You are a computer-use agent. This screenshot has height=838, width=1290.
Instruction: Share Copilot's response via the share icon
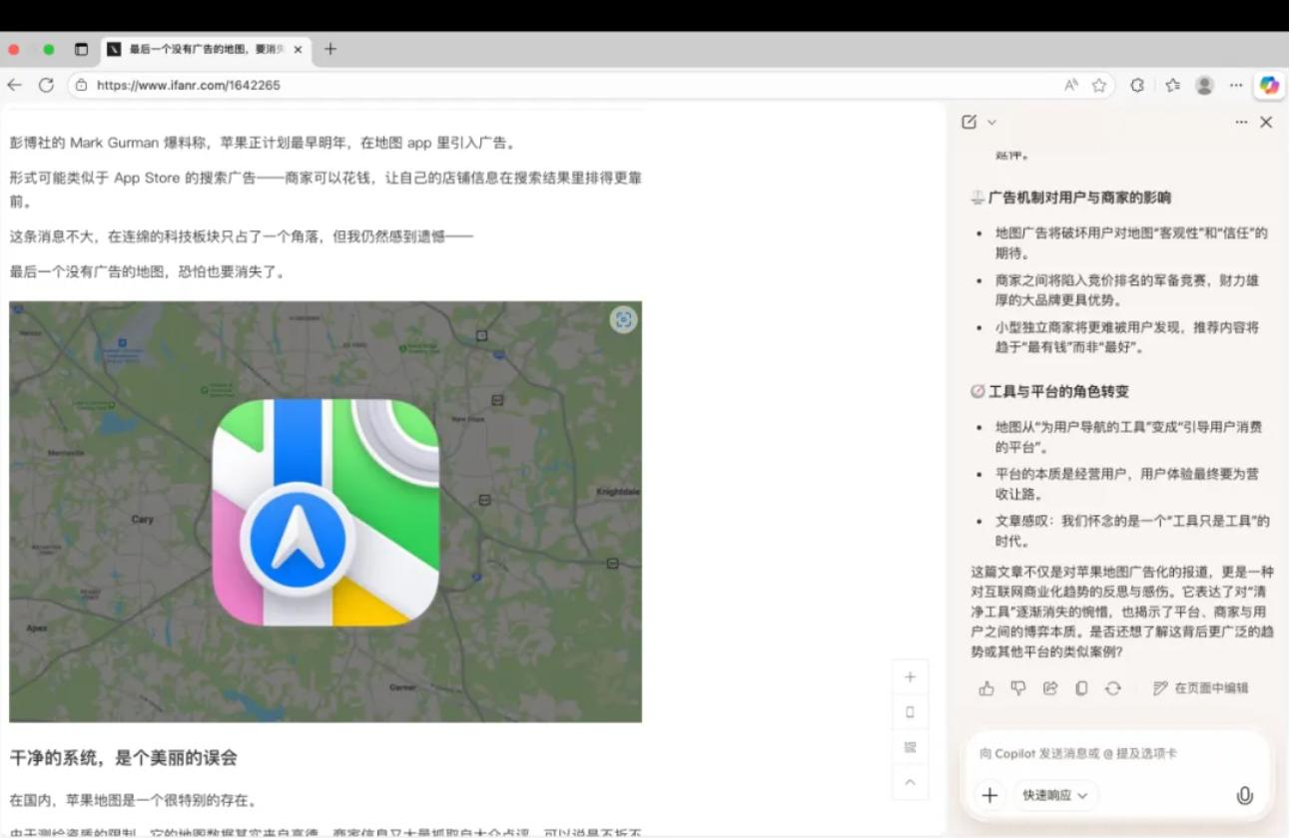[1049, 687]
